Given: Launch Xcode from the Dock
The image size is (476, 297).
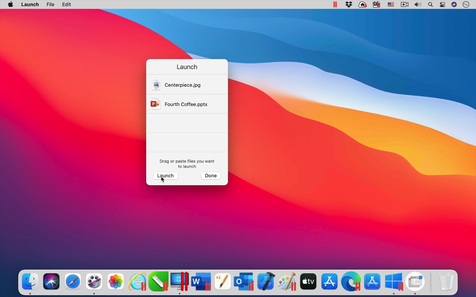Looking at the screenshot, I should coord(265,281).
